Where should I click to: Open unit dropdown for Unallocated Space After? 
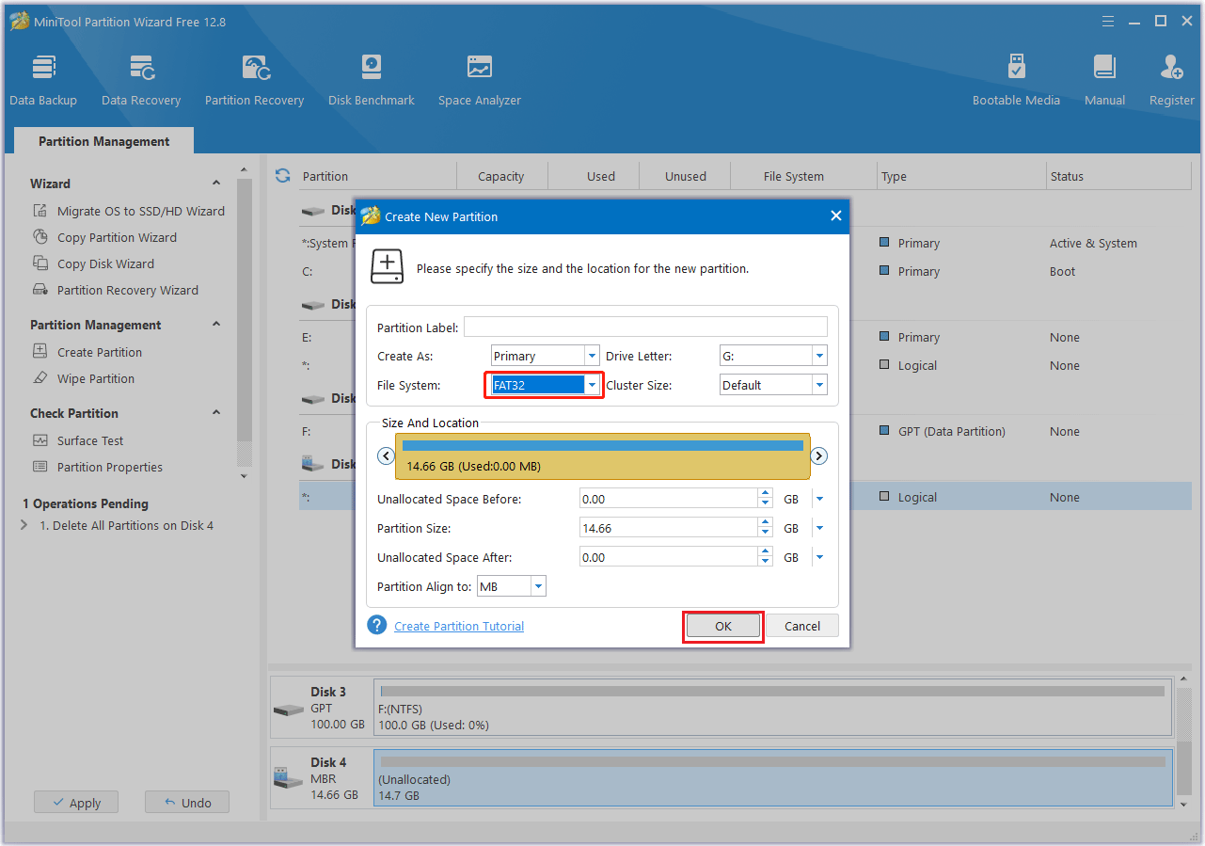[819, 557]
